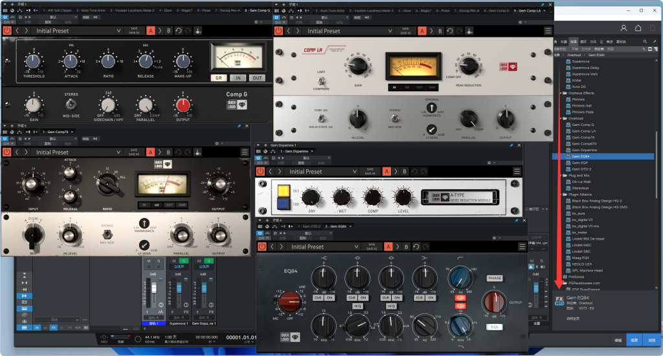Collapse the Orpheus Effects folder

pyautogui.click(x=560, y=93)
